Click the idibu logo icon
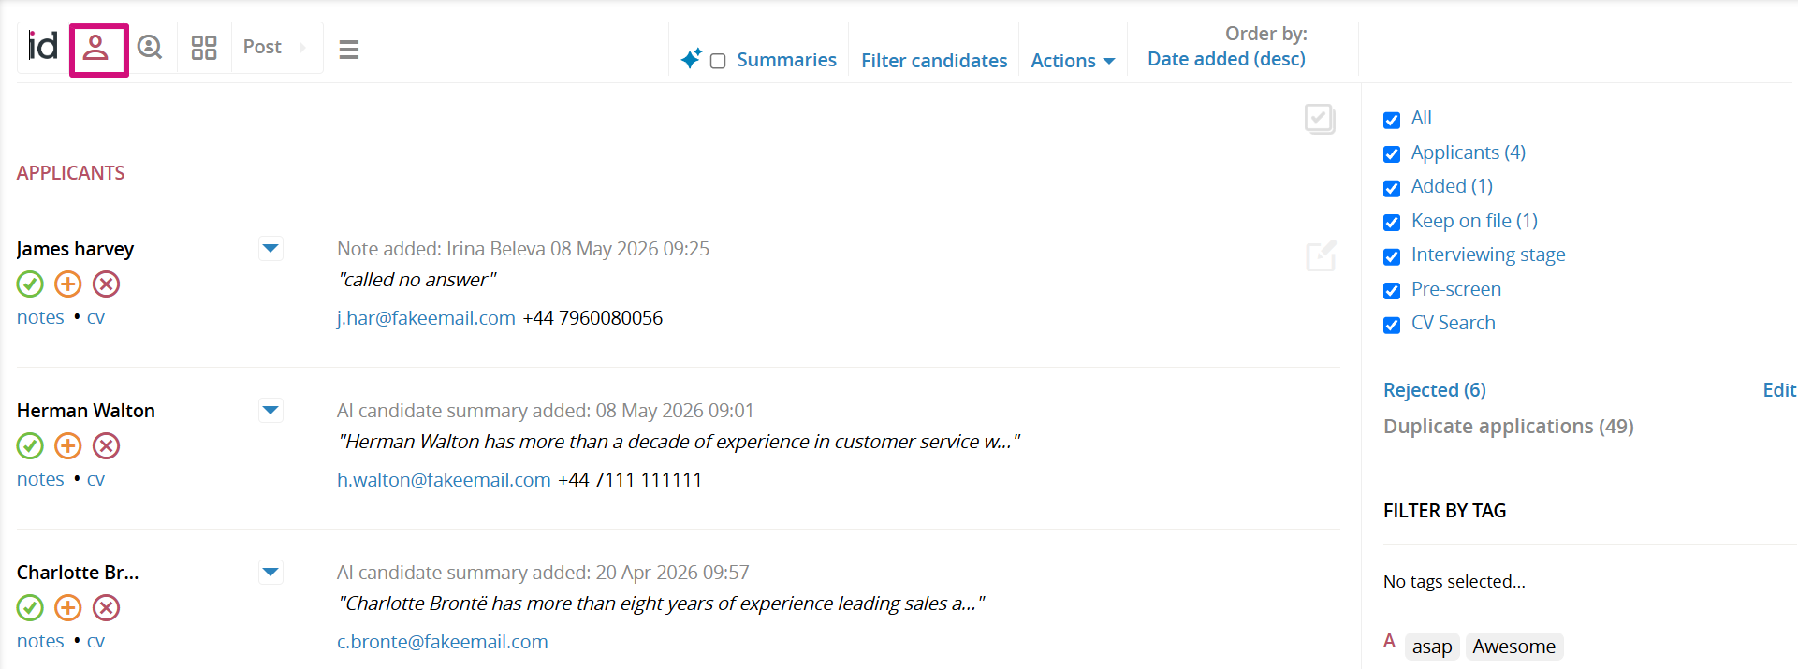The width and height of the screenshot is (1798, 669). (x=43, y=46)
